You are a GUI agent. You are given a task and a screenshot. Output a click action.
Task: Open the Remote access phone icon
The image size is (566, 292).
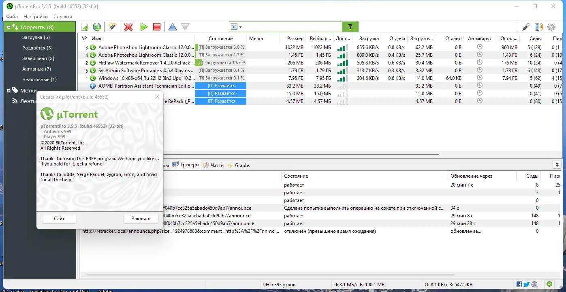538,27
